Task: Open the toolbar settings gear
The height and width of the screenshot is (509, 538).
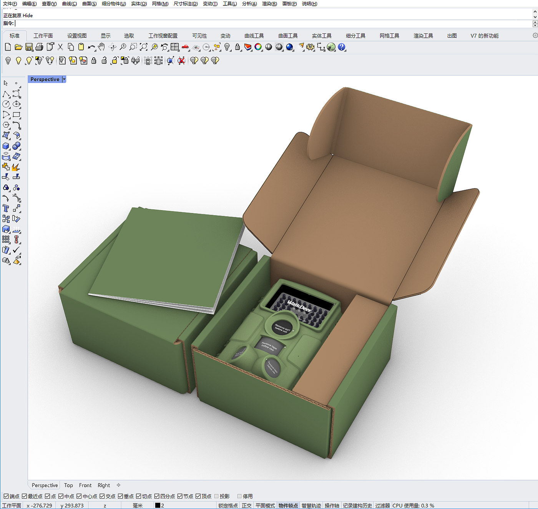Action: click(x=535, y=35)
